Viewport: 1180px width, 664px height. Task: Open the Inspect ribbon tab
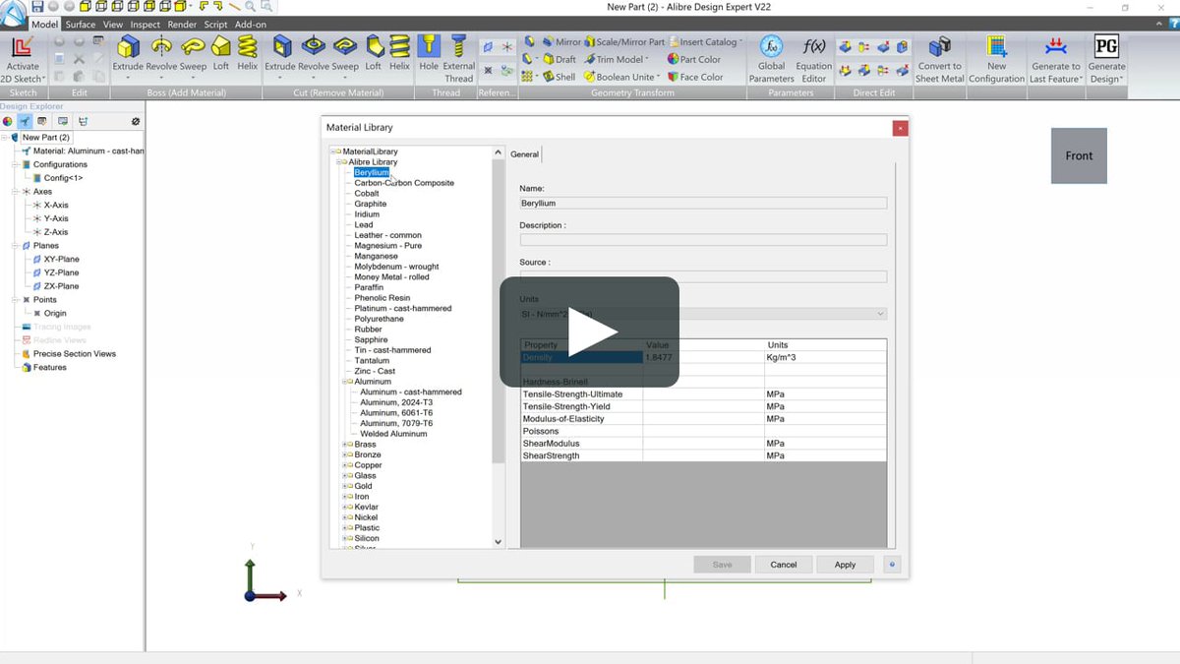point(146,25)
